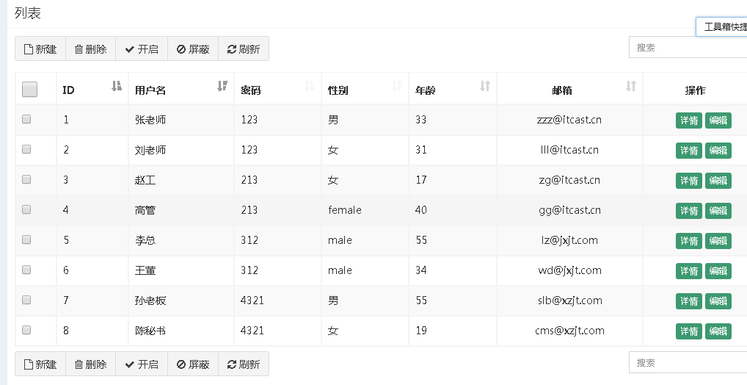
Task: Check the row checkbox for 赵工
Action: click(26, 179)
